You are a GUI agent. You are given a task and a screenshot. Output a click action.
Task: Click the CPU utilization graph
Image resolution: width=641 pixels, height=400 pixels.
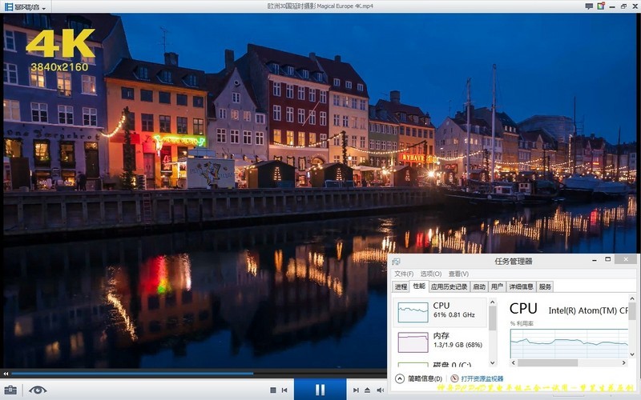point(569,344)
